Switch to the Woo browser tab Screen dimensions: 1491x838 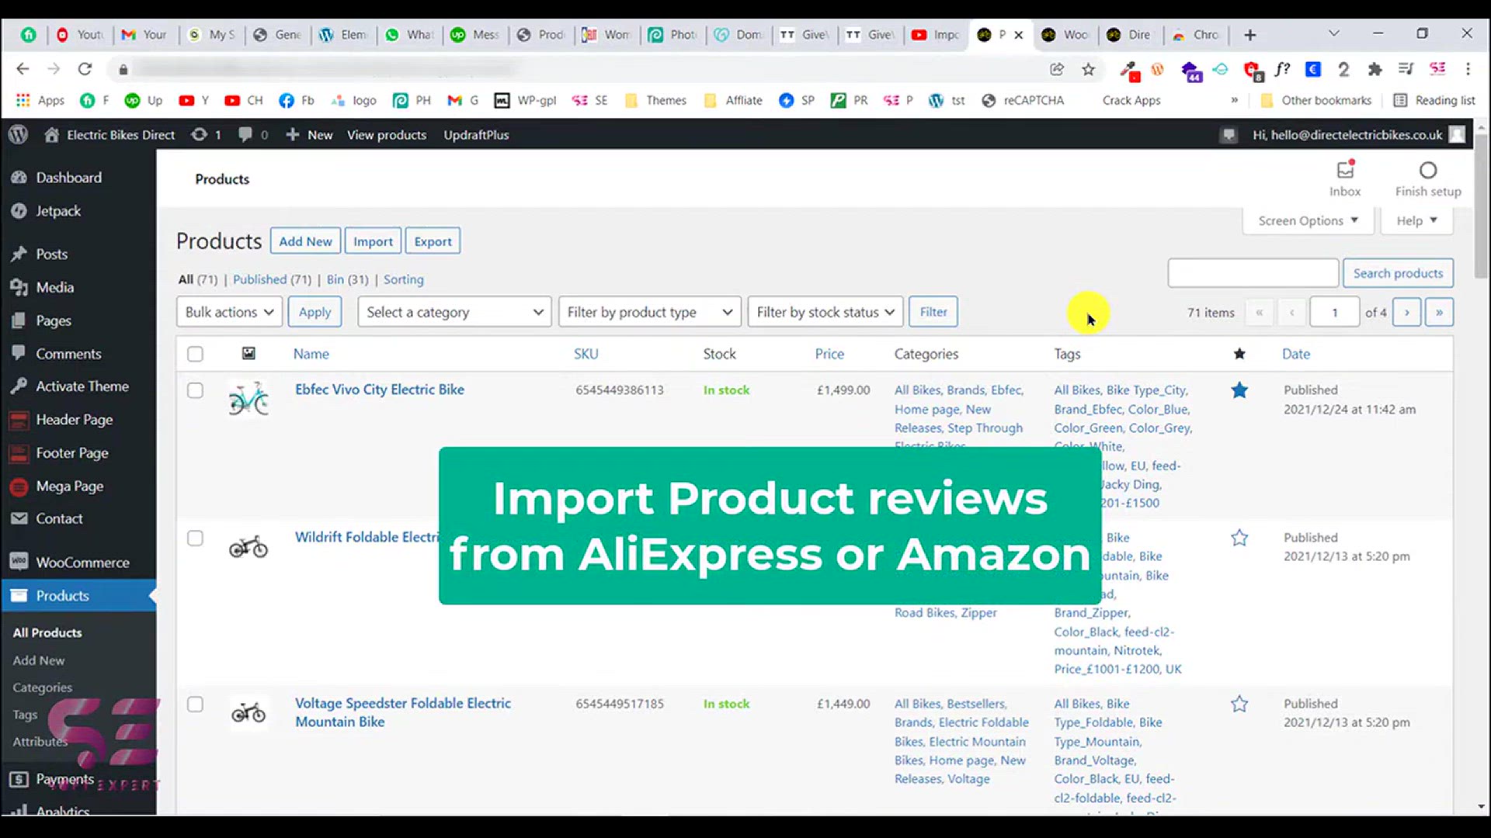(1066, 35)
